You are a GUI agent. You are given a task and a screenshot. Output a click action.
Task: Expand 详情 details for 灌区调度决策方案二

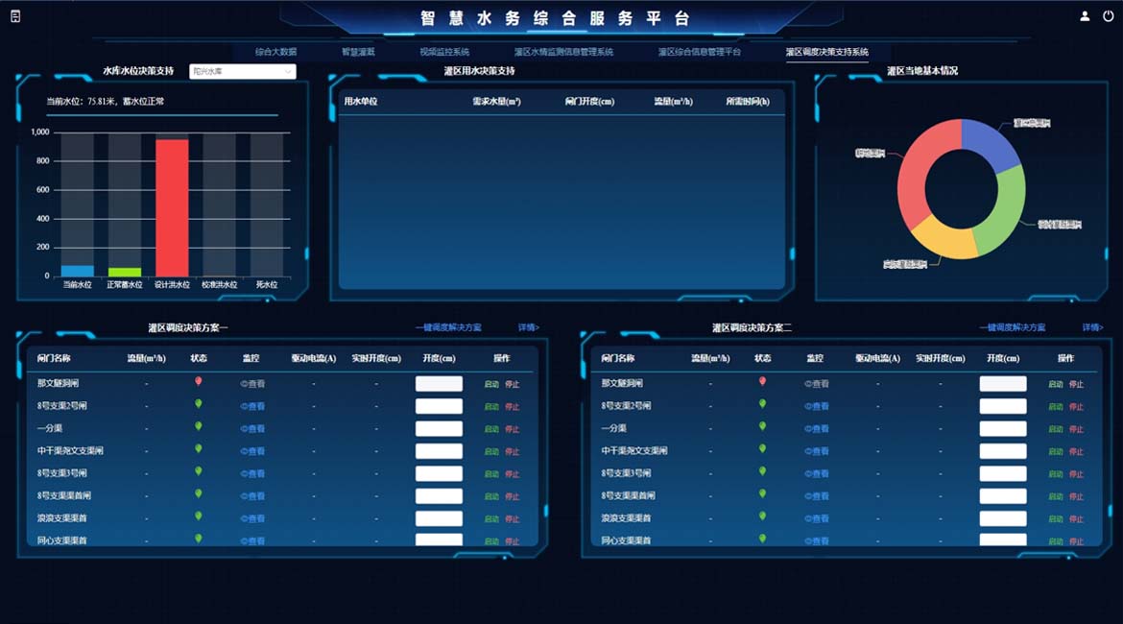1093,328
